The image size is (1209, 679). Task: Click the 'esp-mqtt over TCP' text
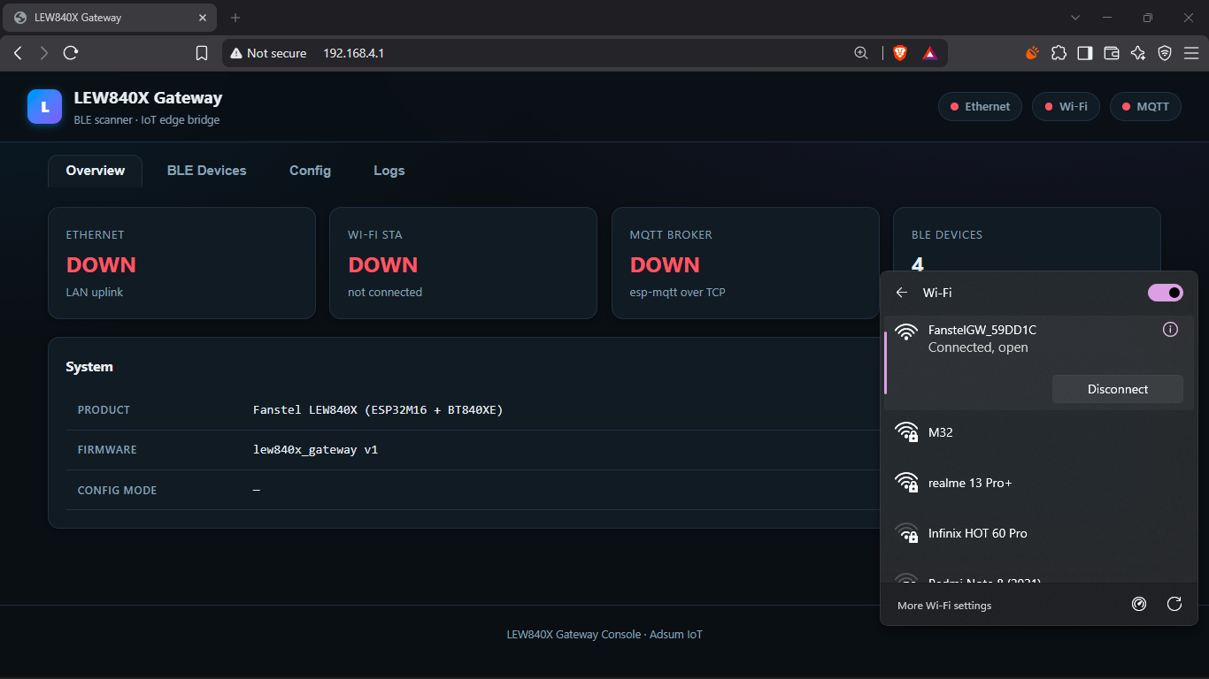click(x=678, y=293)
